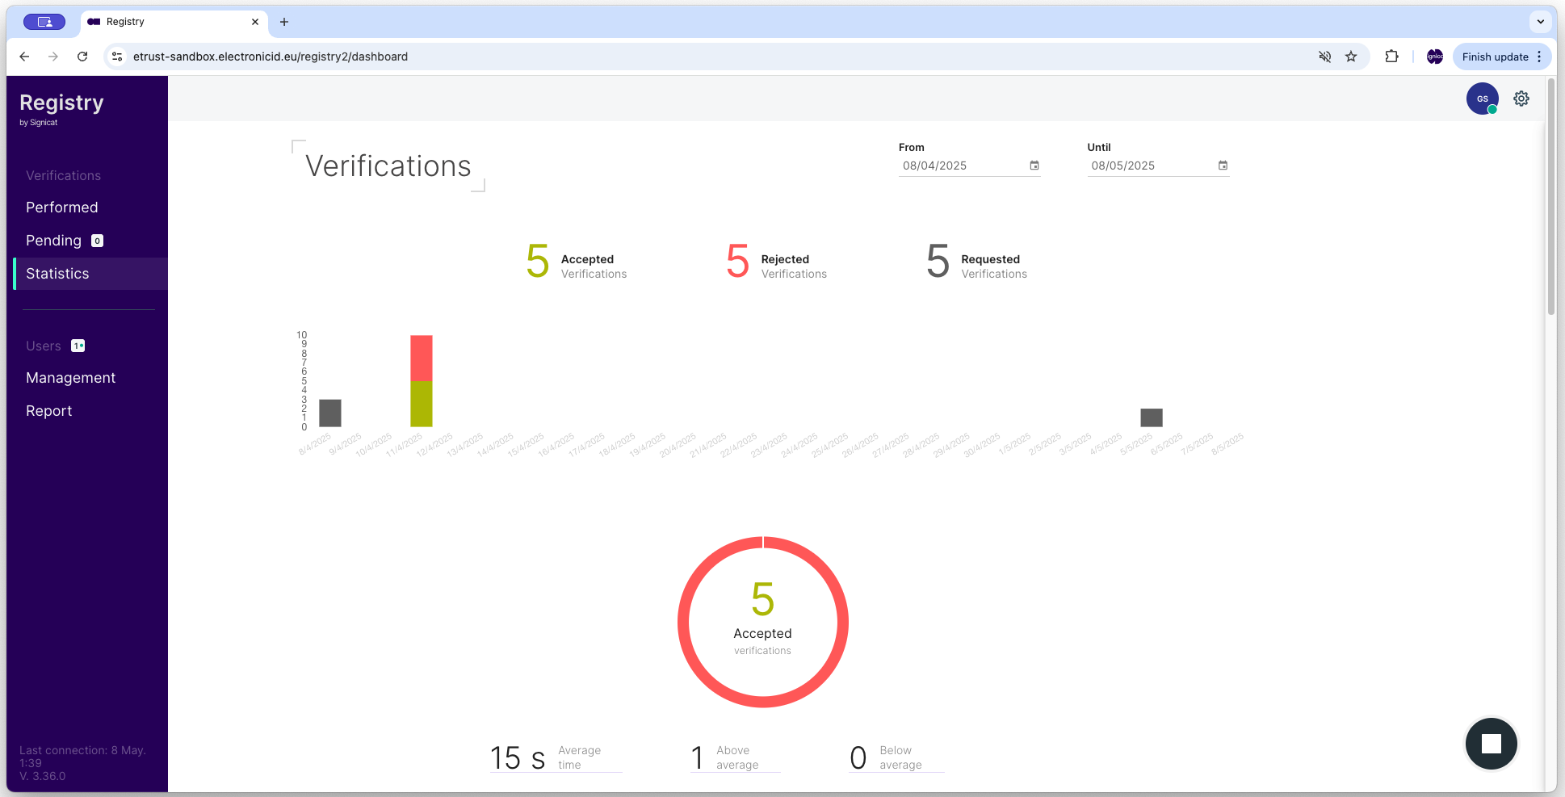1565x797 pixels.
Task: Open site information controls in the address bar
Action: point(117,57)
